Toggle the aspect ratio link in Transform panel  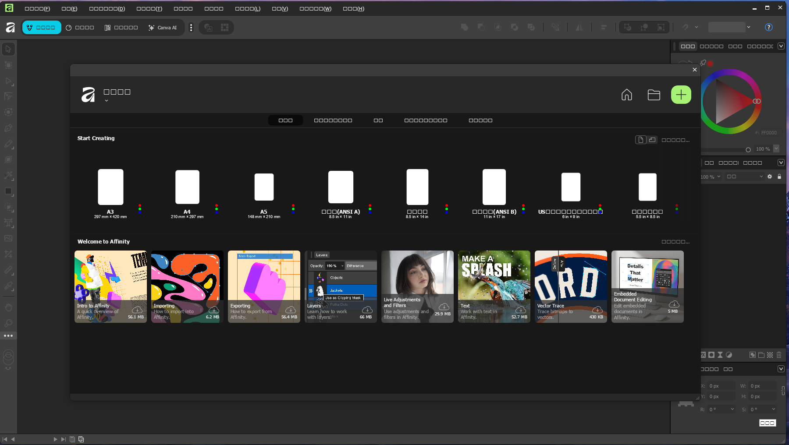(783, 391)
